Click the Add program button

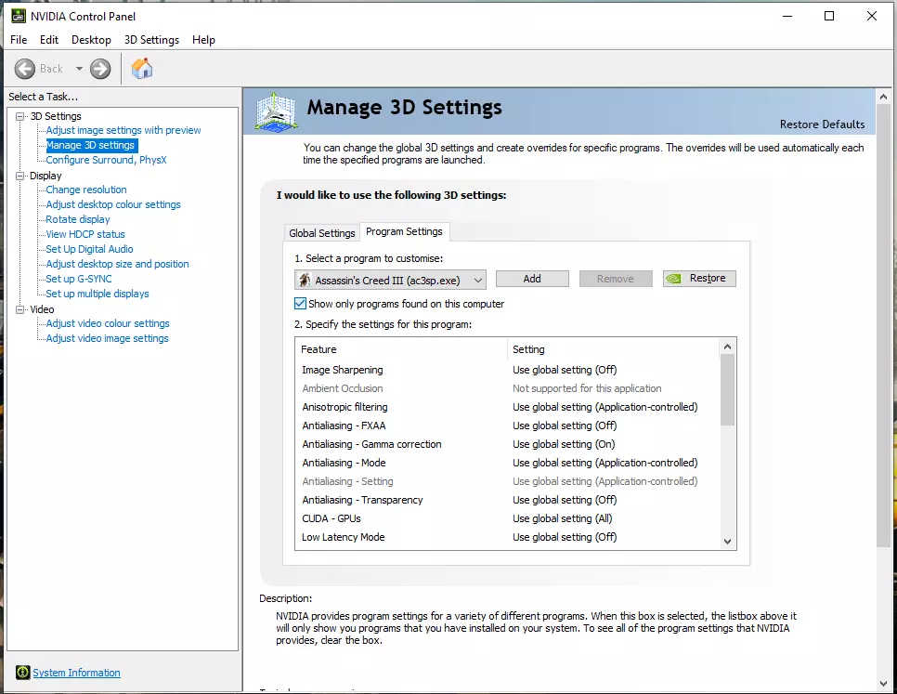tap(531, 279)
